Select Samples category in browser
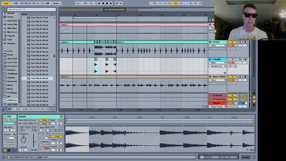This screenshot has width=286, height=161. (11, 43)
